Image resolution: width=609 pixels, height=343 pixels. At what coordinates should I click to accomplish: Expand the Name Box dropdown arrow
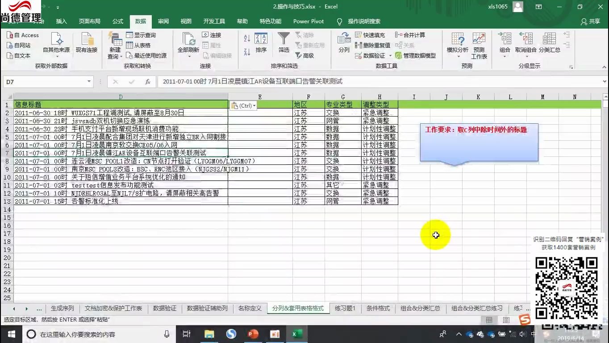point(89,82)
